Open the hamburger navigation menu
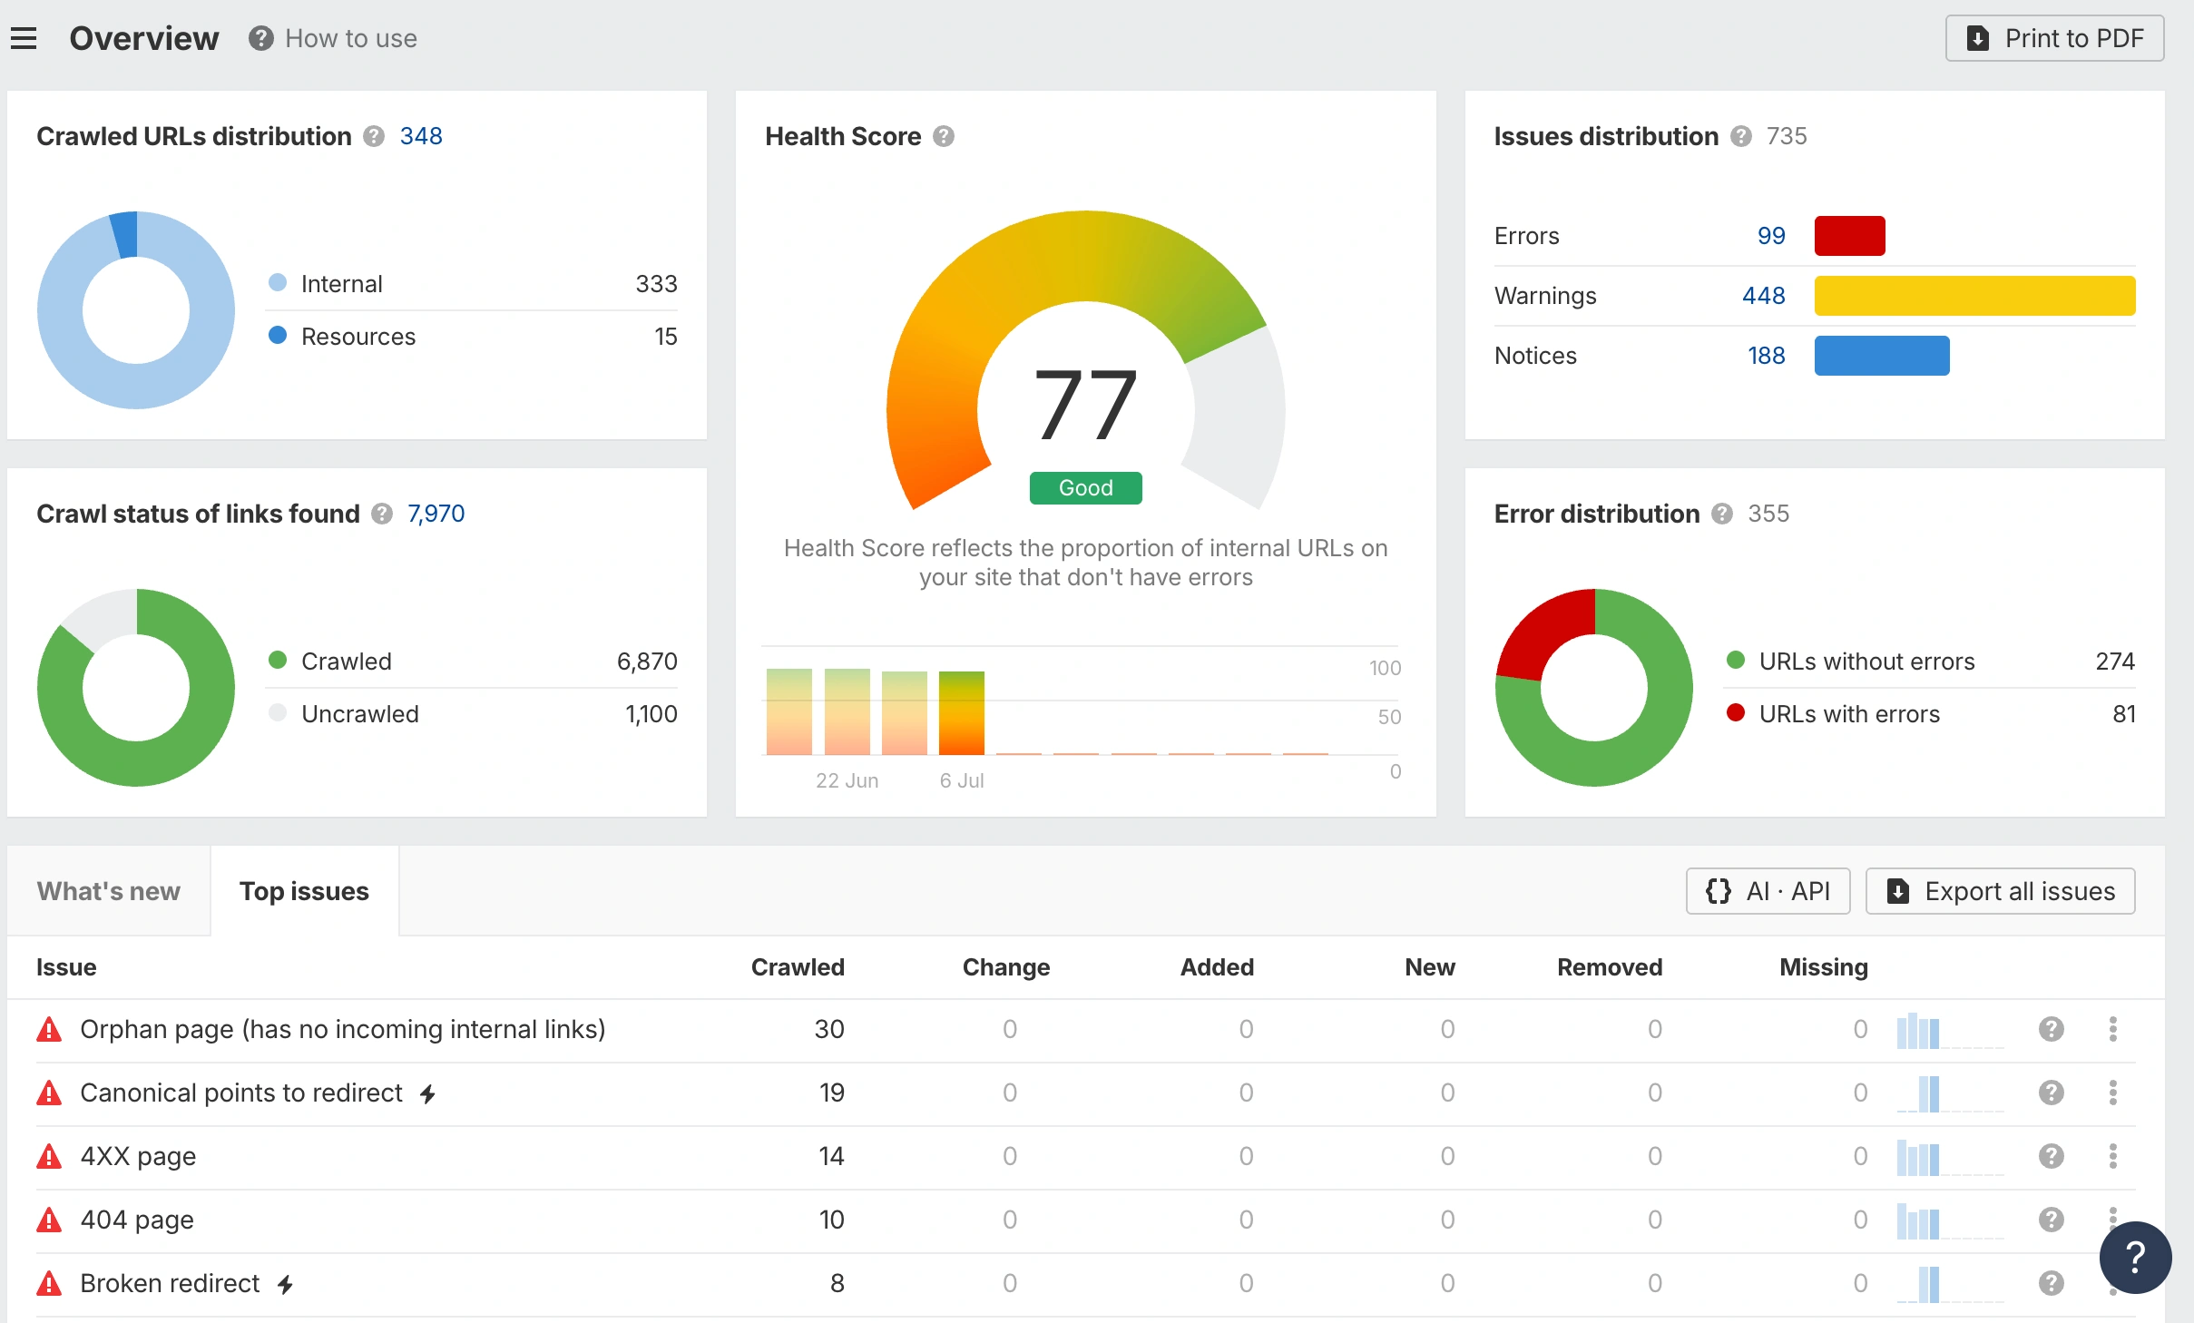 tap(24, 38)
